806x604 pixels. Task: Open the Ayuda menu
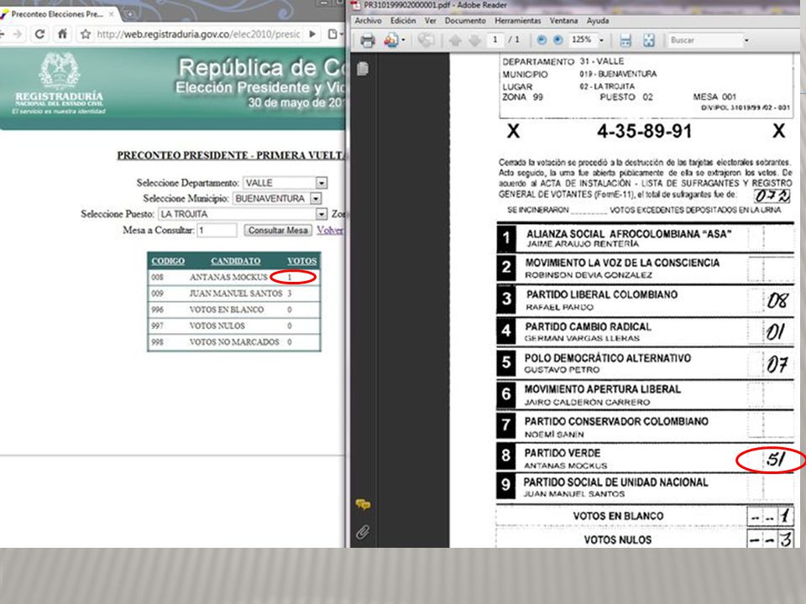(598, 20)
